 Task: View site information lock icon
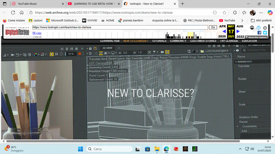(x=31, y=12)
